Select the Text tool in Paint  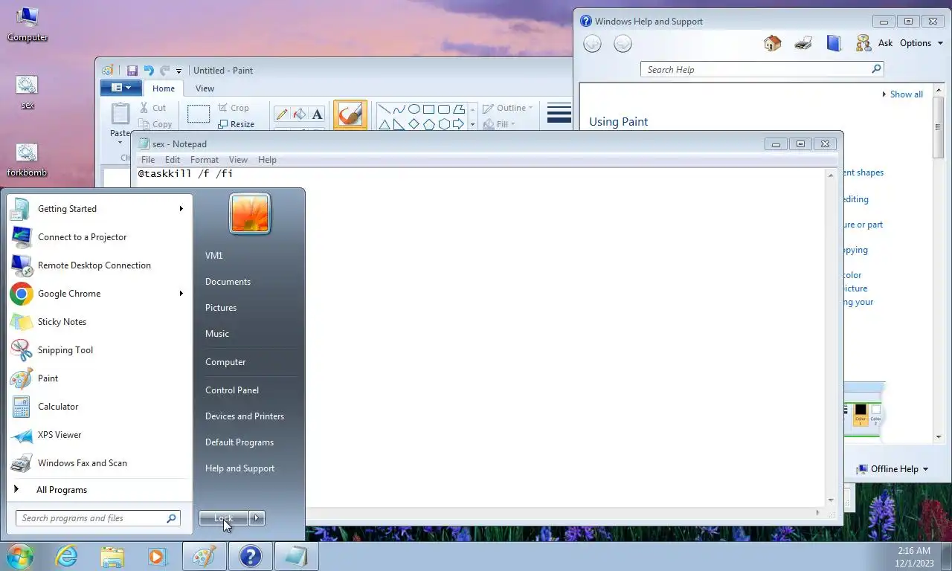(x=318, y=114)
